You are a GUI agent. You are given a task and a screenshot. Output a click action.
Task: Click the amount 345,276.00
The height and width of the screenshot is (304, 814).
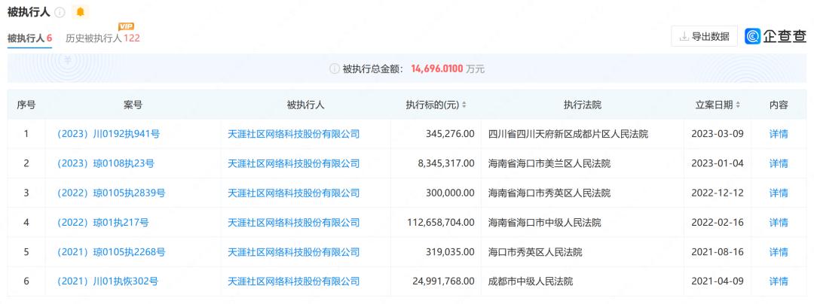coord(450,134)
